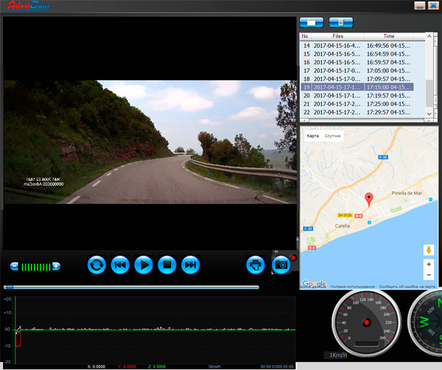Open Street View pegman on map

429,250
